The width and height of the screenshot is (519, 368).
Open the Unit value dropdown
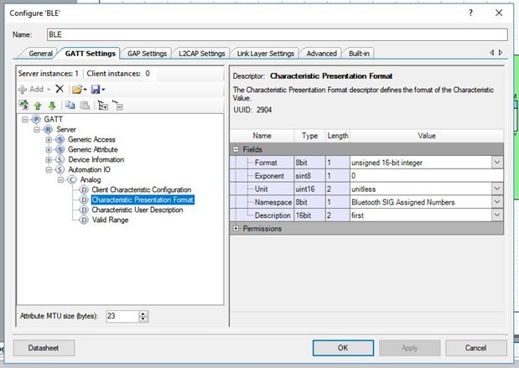[497, 189]
